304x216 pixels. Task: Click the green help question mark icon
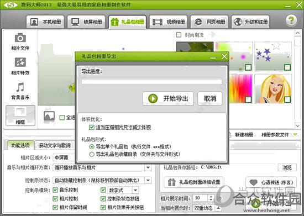click(x=291, y=20)
